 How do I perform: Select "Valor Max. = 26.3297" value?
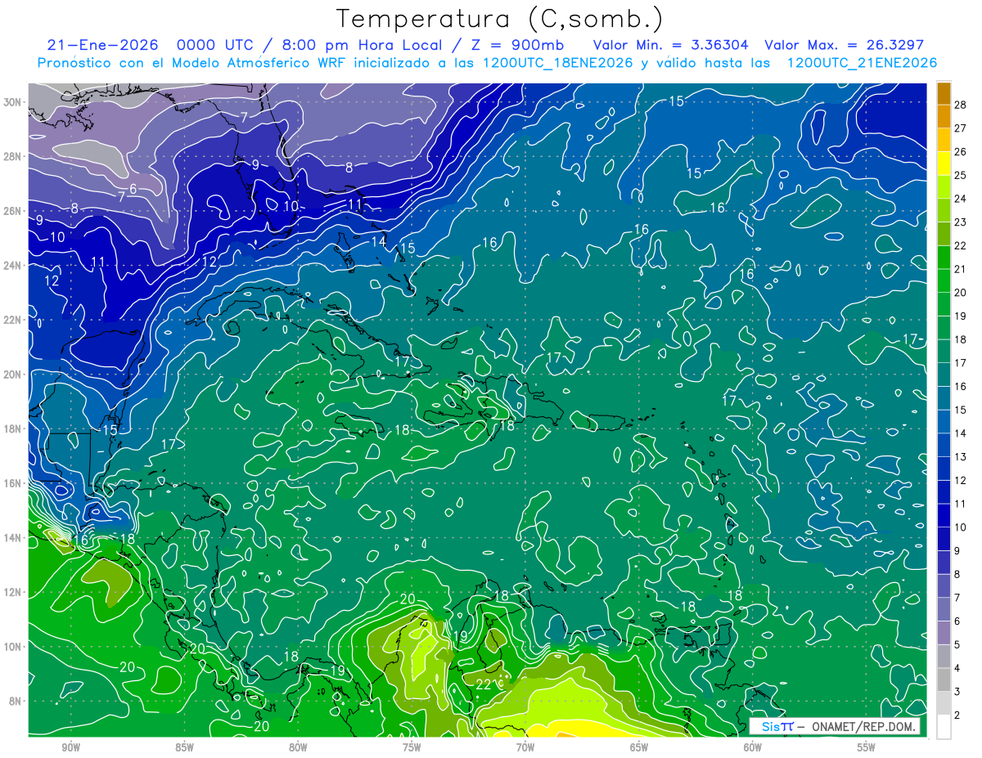(x=844, y=45)
